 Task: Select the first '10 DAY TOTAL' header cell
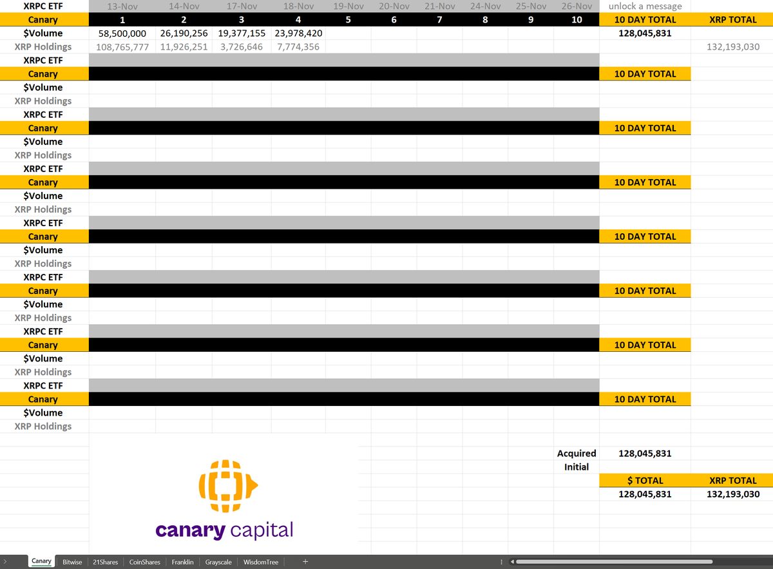[x=644, y=19]
